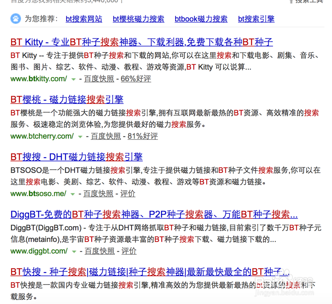
Task: Click the DiggBT(DiggBT.com) description snippet text
Action: point(166,233)
